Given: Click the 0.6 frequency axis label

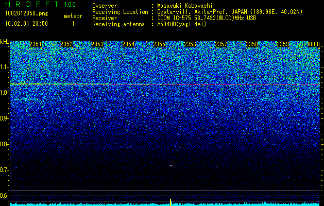Looking at the screenshot, I should pos(5,196).
